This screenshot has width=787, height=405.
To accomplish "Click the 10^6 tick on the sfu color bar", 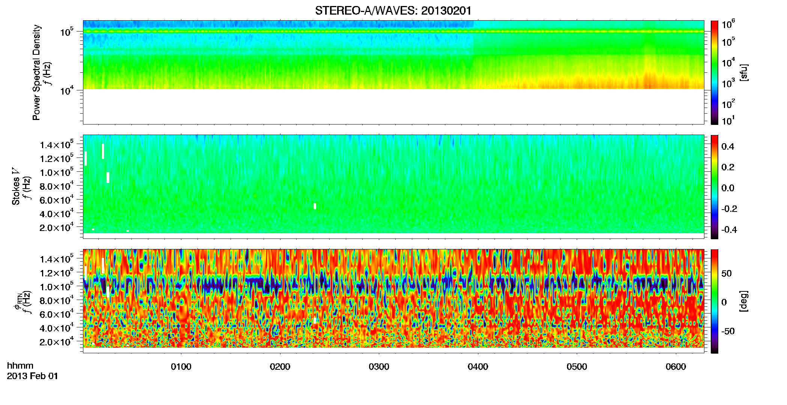I will click(x=728, y=25).
